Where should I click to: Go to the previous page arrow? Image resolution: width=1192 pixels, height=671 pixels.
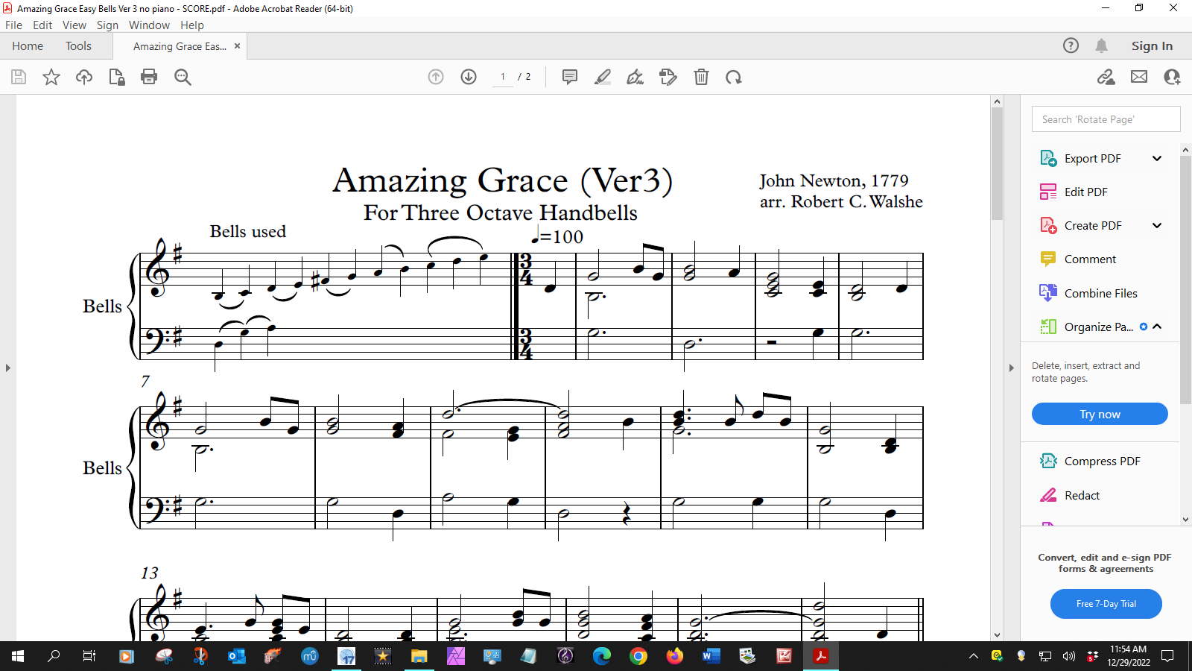click(x=436, y=77)
